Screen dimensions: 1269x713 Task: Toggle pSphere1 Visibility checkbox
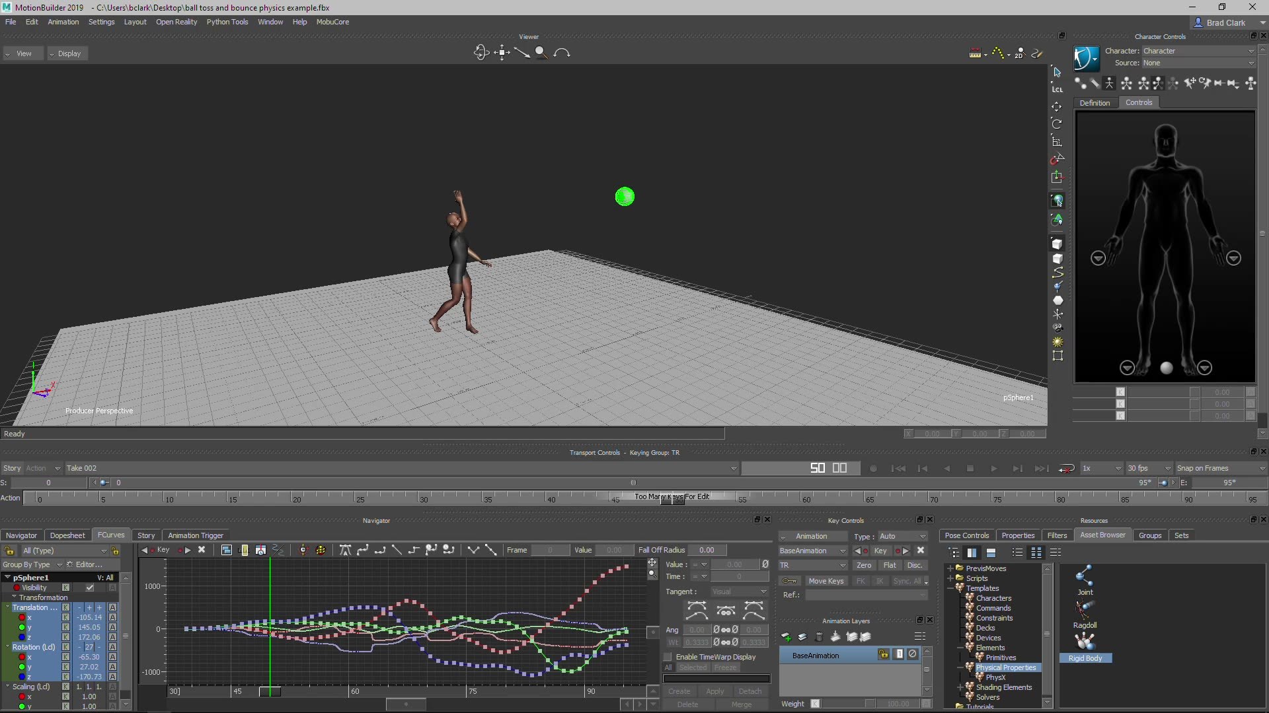tap(90, 588)
